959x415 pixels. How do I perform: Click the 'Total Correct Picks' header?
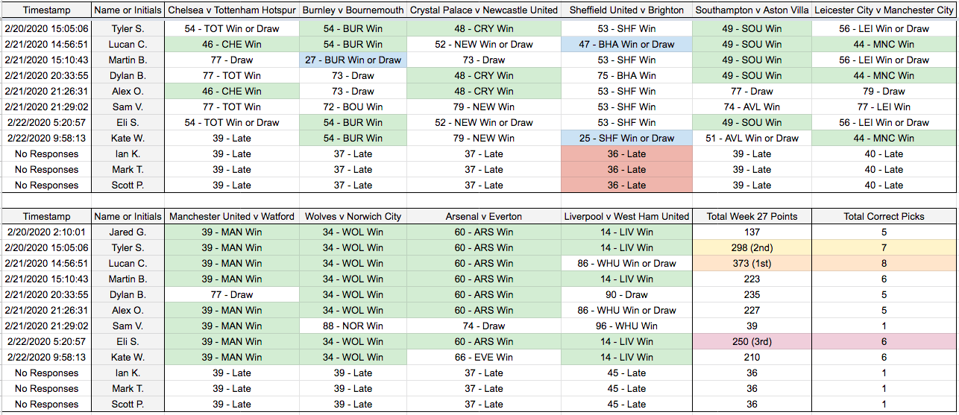[884, 216]
